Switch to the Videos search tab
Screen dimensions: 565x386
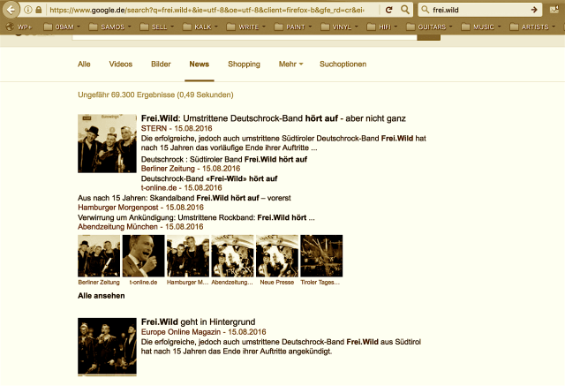tap(121, 64)
